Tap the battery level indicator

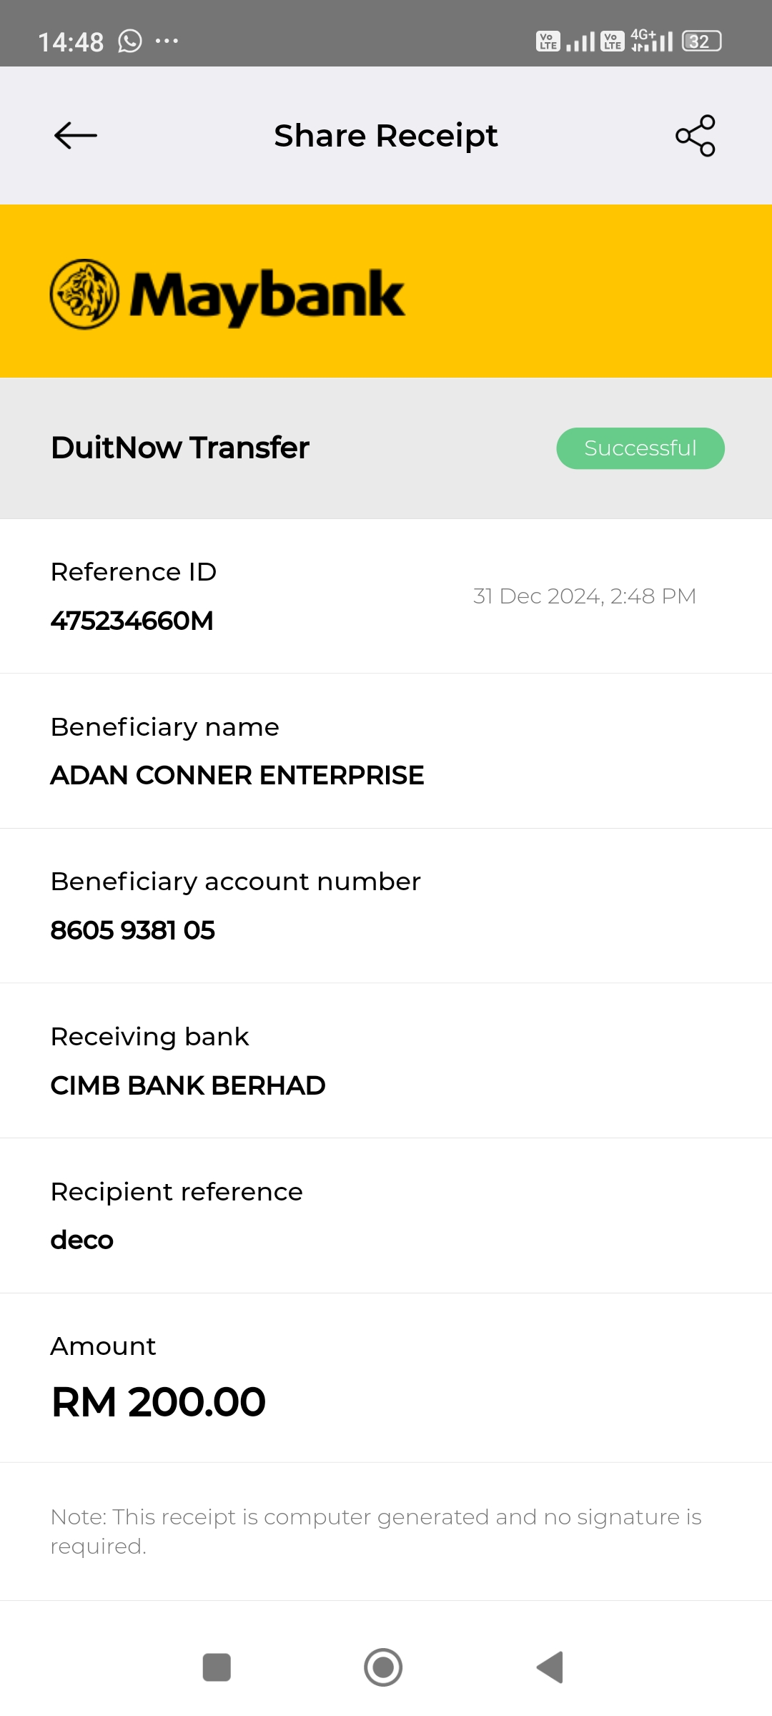pyautogui.click(x=701, y=41)
